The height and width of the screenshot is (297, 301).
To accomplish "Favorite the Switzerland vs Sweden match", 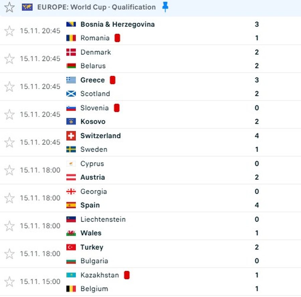I will [9, 142].
